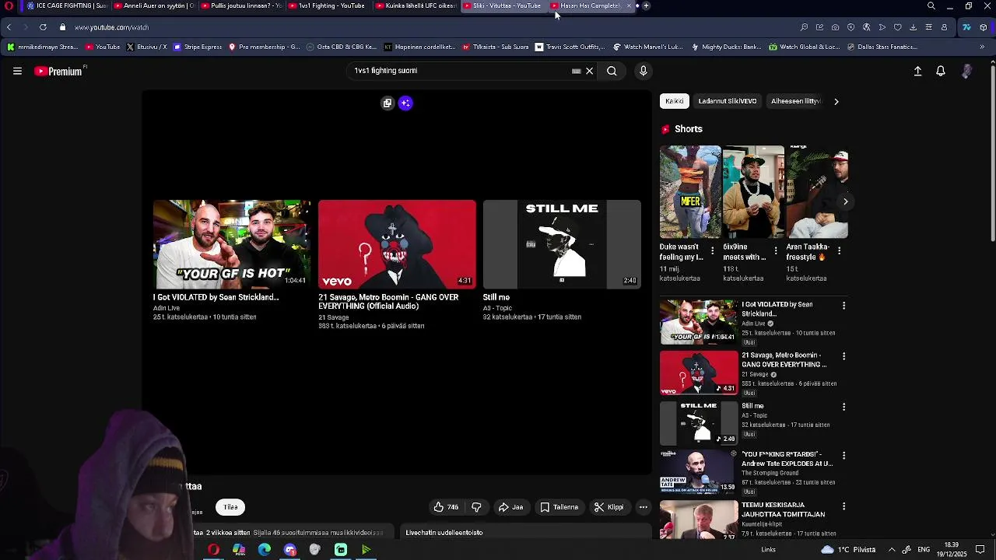Open YouTube notifications bell

pos(941,71)
